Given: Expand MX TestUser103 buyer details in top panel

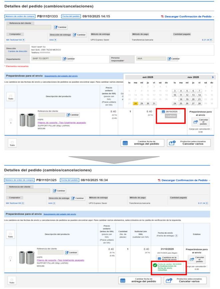Looking at the screenshot, I should tap(24, 40).
